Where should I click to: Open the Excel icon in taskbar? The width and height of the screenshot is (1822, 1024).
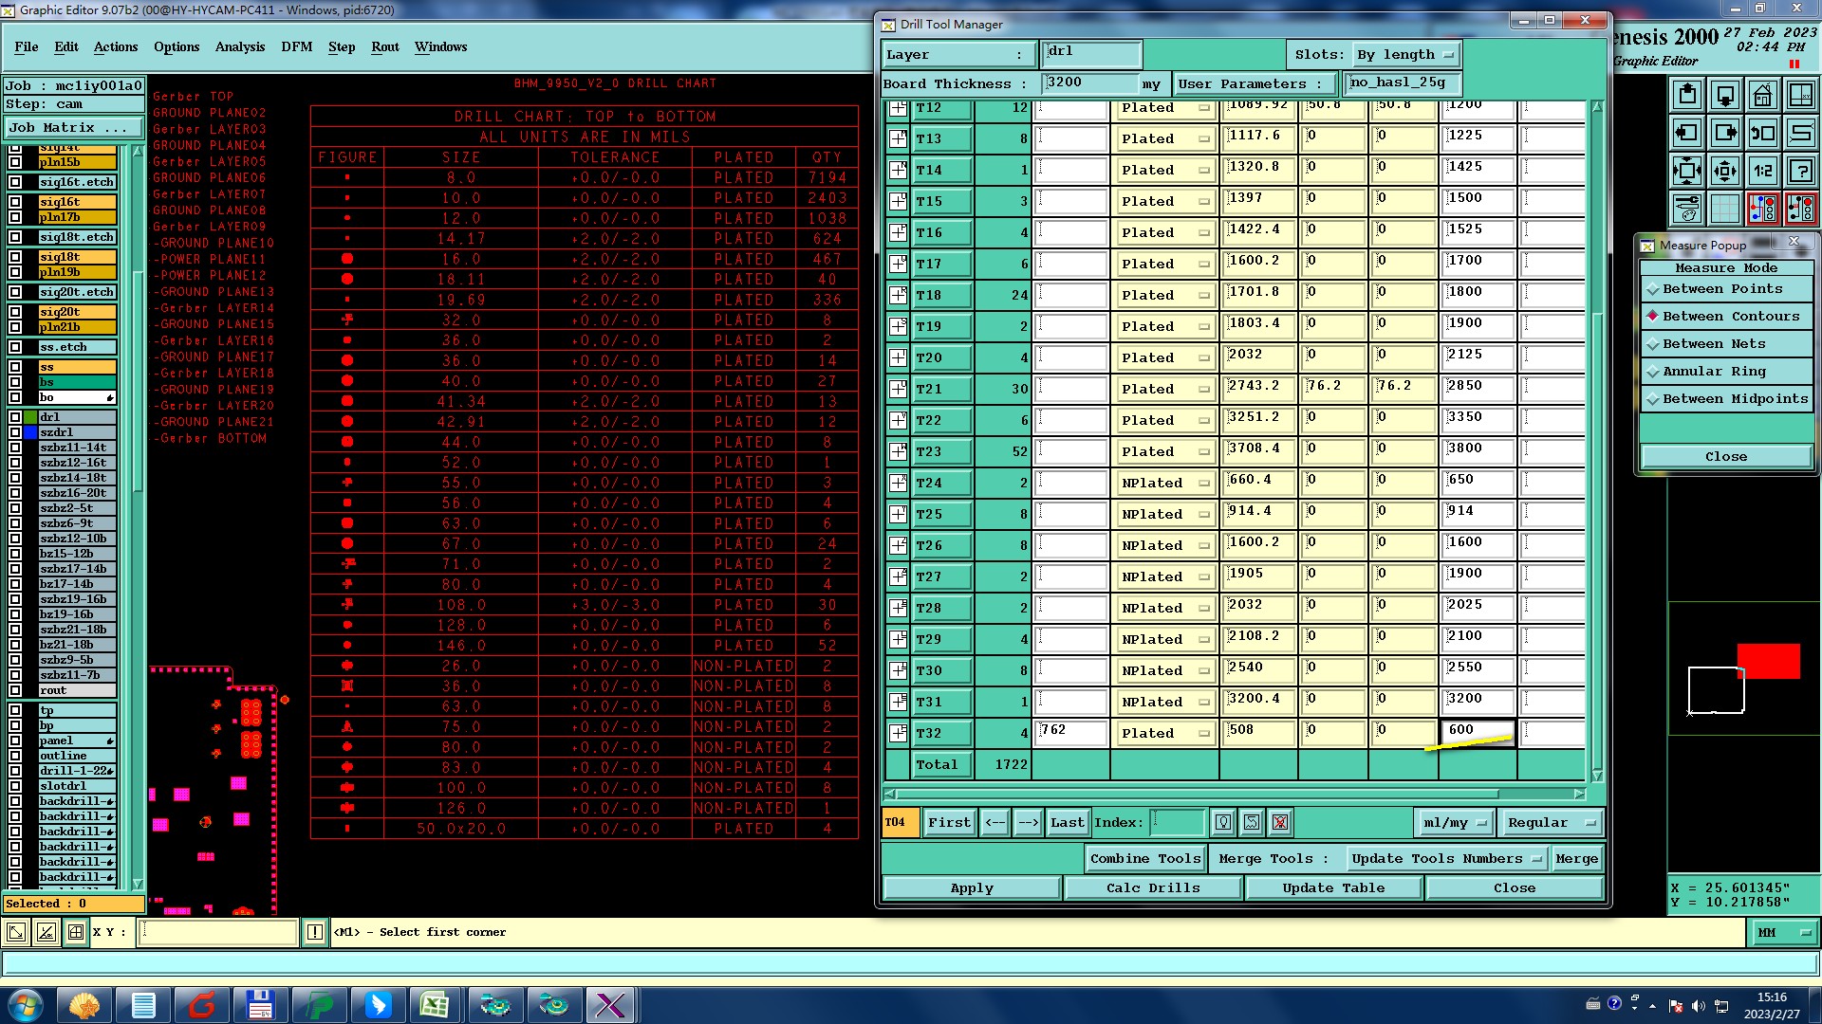pyautogui.click(x=435, y=1004)
